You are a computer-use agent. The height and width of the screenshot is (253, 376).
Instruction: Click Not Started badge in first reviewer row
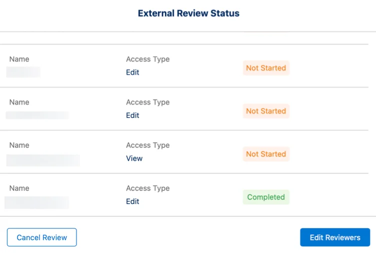click(x=266, y=68)
